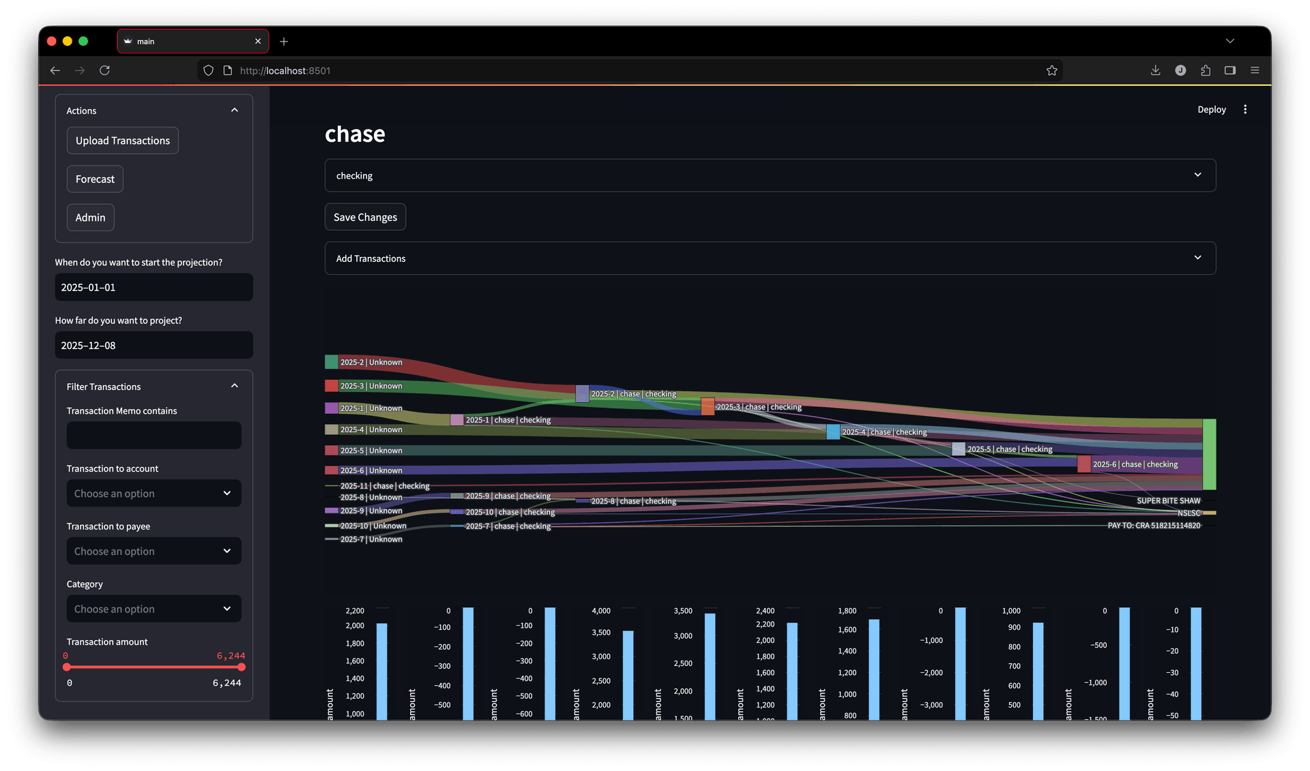Collapse the Actions section
This screenshot has width=1310, height=771.
point(234,109)
